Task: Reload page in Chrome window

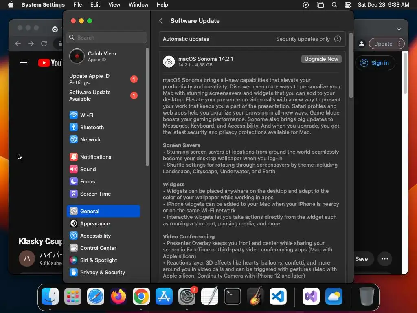Action: 44,44
